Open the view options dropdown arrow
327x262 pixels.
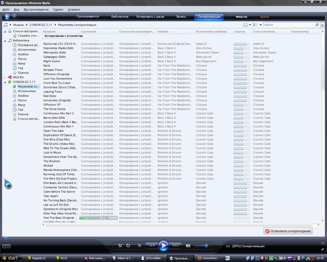click(261, 25)
